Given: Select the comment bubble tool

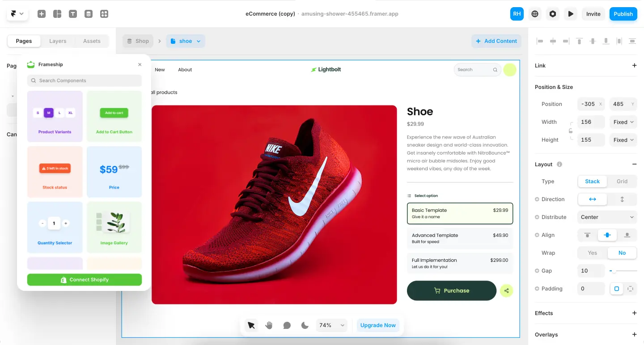Looking at the screenshot, I should coord(287,325).
